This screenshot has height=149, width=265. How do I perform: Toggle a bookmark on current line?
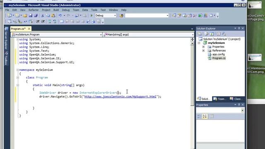(x=62, y=22)
